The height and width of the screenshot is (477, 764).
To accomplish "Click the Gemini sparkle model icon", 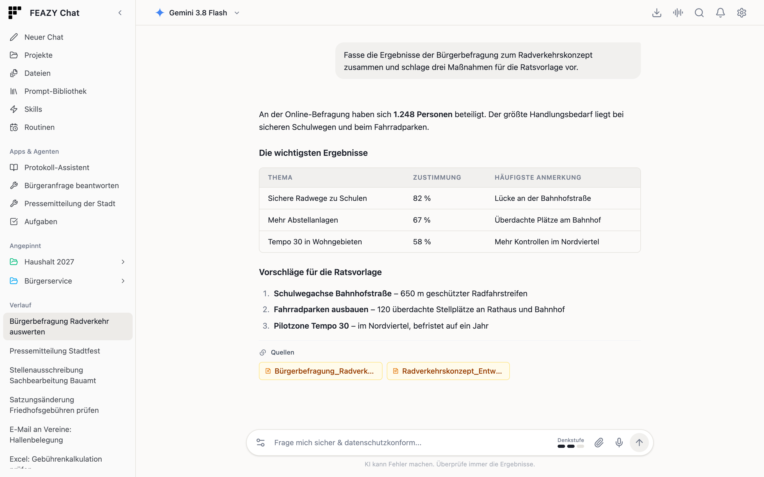I will pyautogui.click(x=160, y=13).
